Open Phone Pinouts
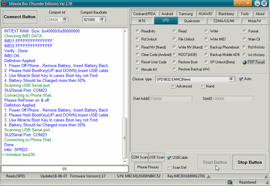Image resolution: width=270 pixels, height=186 pixels. (x=148, y=167)
